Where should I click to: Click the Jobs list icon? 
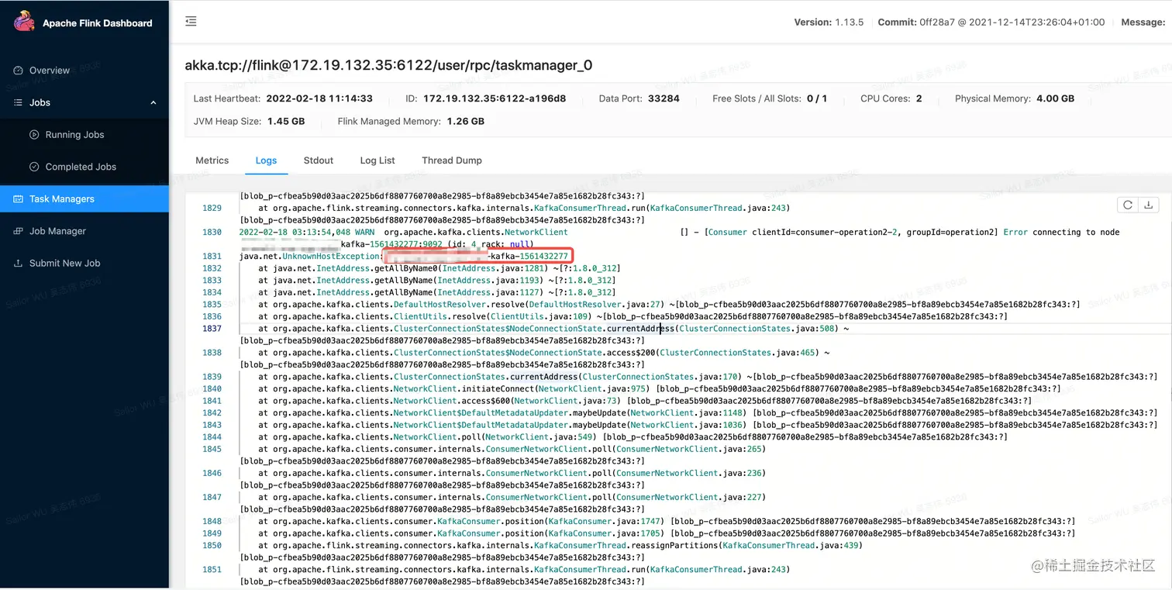click(19, 102)
